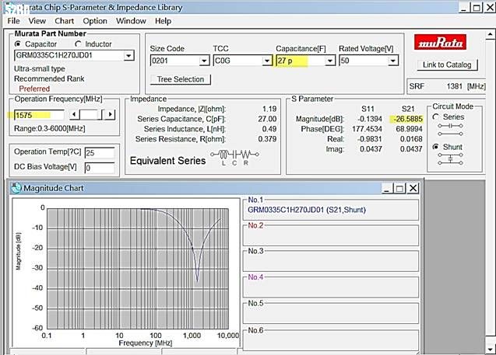This screenshot has height=355, width=496.
Task: Select Shunt circuit mode
Action: coord(436,147)
